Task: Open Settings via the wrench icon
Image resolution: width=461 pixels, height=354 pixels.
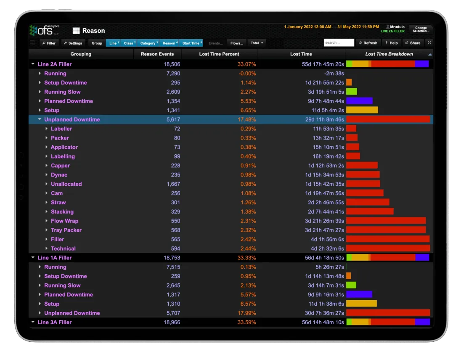Action: click(x=73, y=43)
